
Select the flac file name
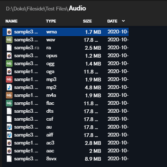point(26,103)
